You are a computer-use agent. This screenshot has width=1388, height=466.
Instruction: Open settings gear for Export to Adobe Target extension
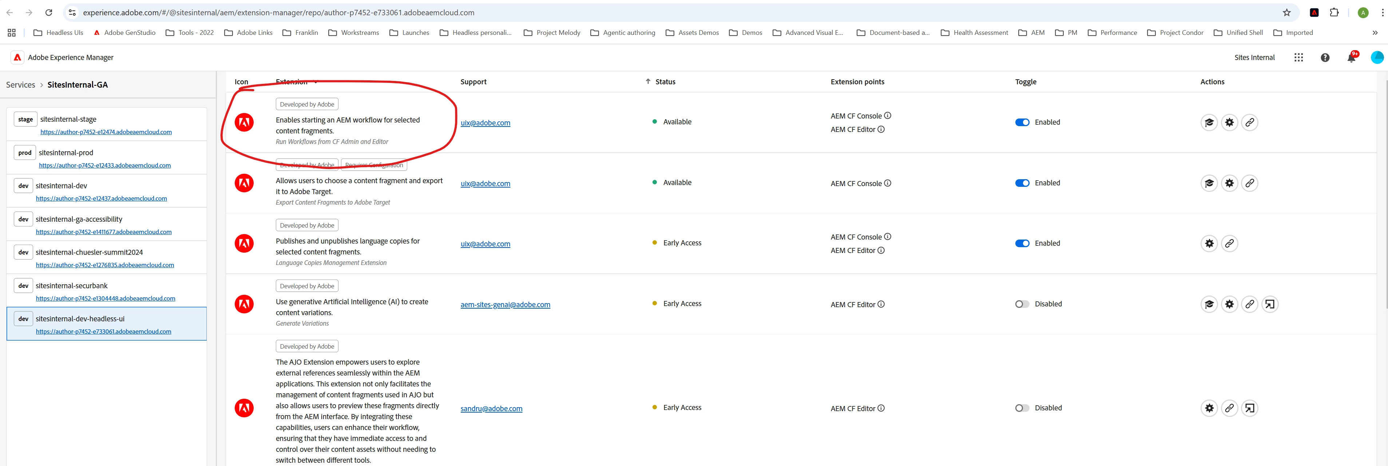[x=1229, y=184]
